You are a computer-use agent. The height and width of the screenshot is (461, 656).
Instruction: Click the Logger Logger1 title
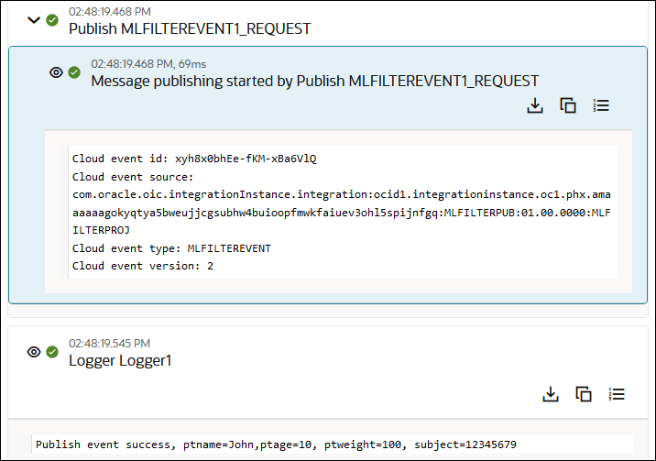(x=120, y=360)
